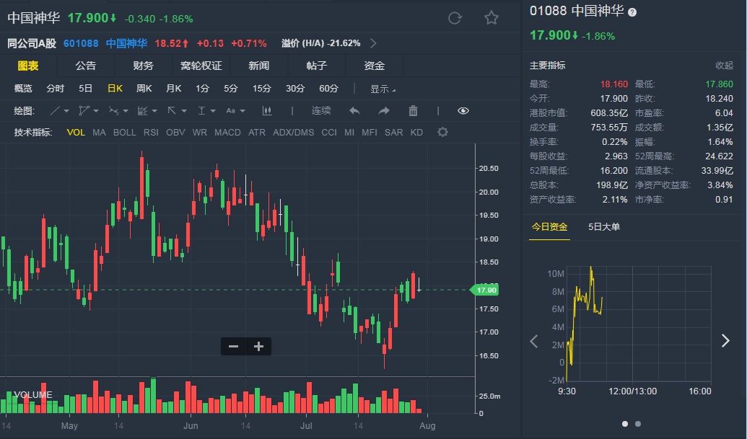This screenshot has height=439, width=747.
Task: Switch to the 财务 tab
Action: [143, 66]
